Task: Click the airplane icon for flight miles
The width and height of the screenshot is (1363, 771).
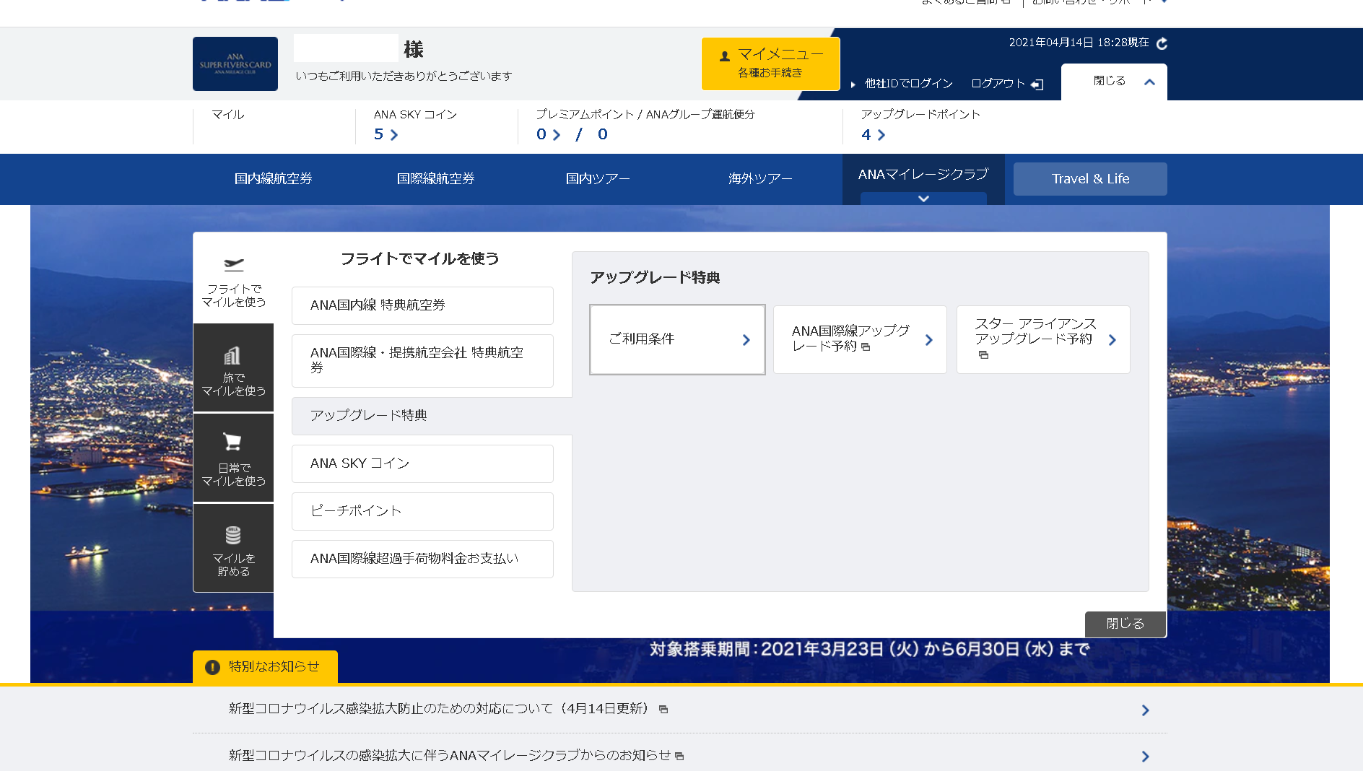Action: coord(233,264)
